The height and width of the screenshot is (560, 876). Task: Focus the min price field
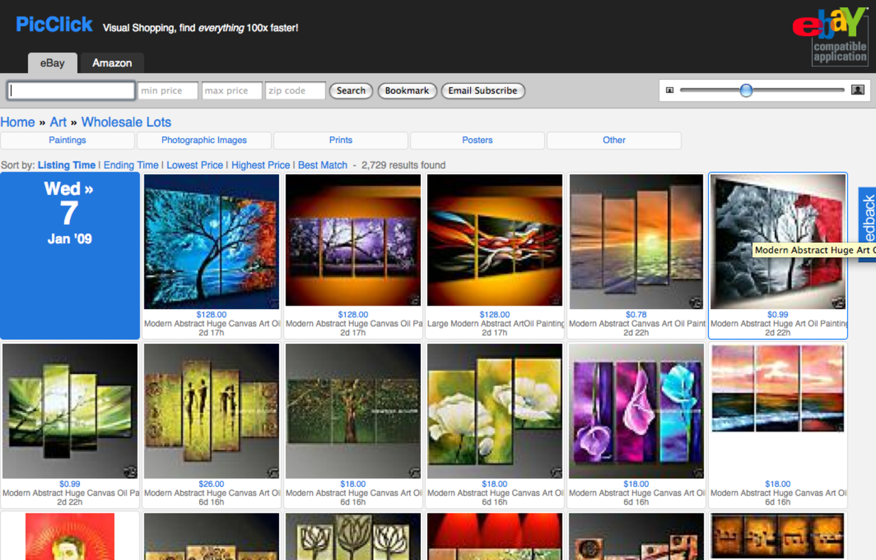(x=168, y=90)
